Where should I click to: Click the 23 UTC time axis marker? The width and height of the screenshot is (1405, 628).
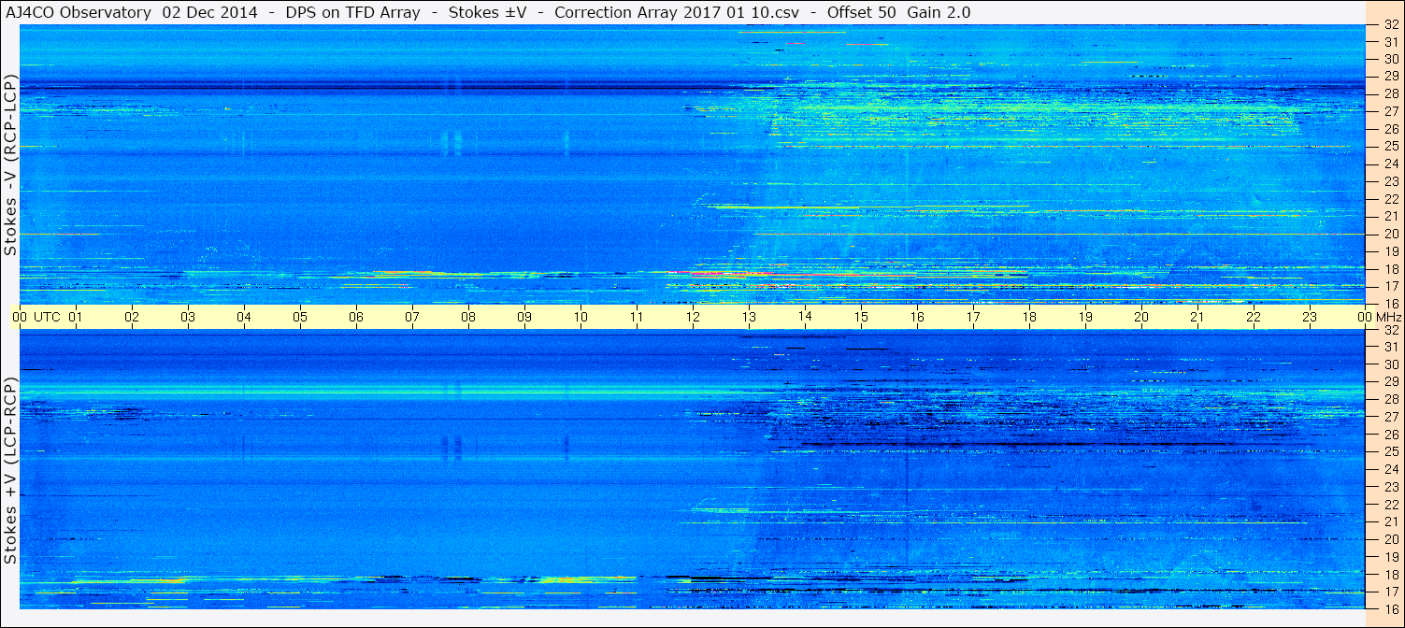click(1309, 317)
